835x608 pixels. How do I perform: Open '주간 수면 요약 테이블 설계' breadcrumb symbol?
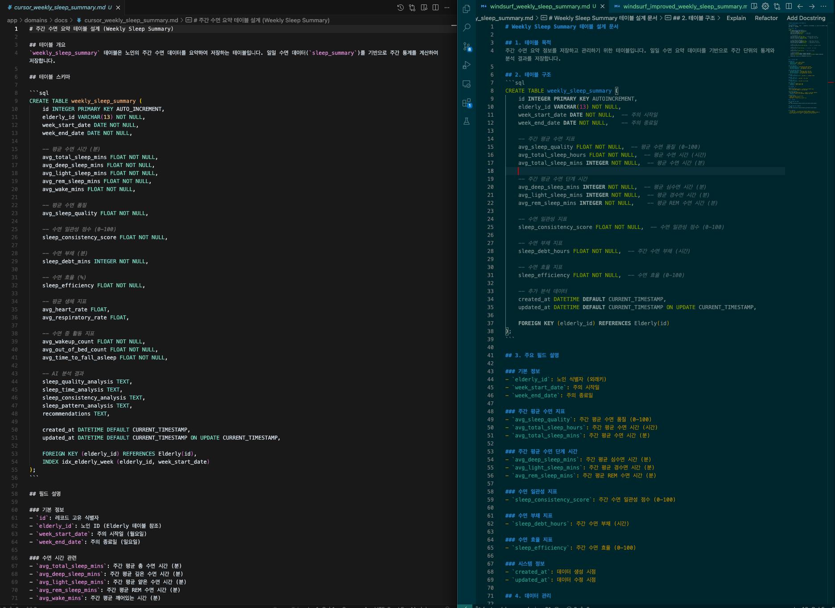coord(261,20)
